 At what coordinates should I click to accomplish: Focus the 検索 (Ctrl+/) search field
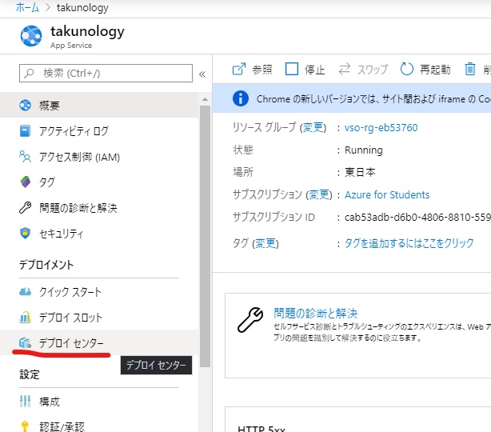click(106, 73)
